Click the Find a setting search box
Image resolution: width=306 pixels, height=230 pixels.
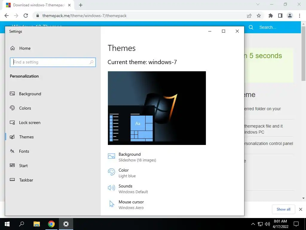[x=53, y=62]
